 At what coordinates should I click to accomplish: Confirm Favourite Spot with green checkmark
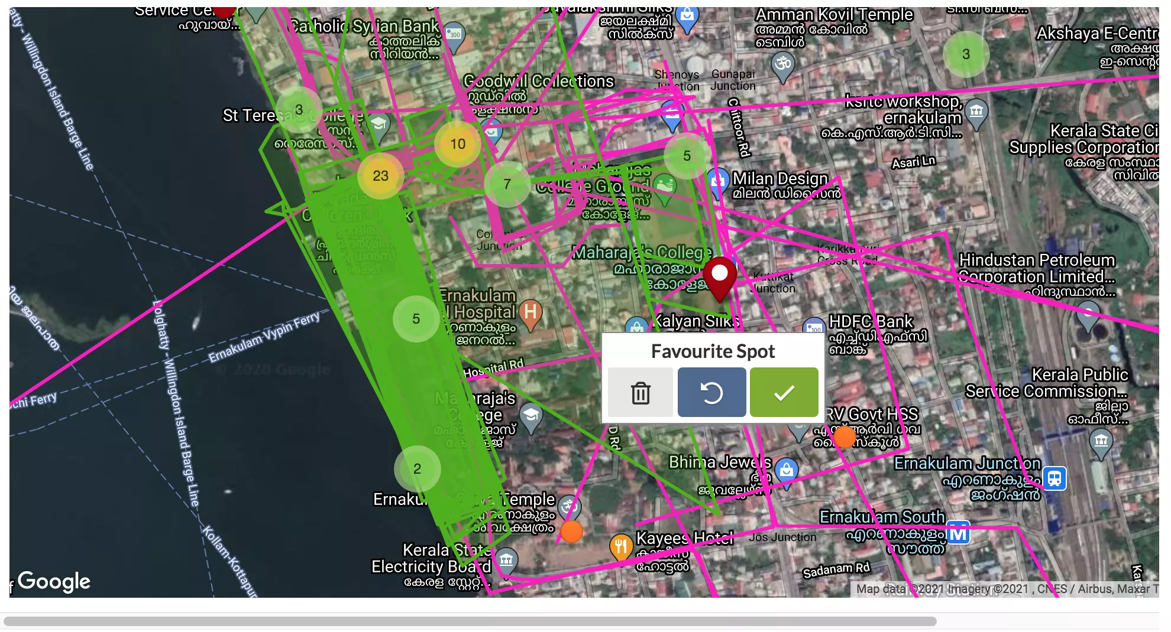(x=784, y=393)
